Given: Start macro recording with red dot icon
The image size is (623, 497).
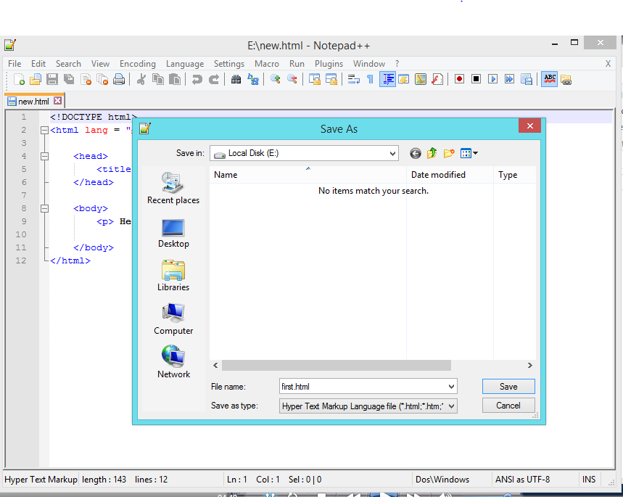Looking at the screenshot, I should (459, 79).
